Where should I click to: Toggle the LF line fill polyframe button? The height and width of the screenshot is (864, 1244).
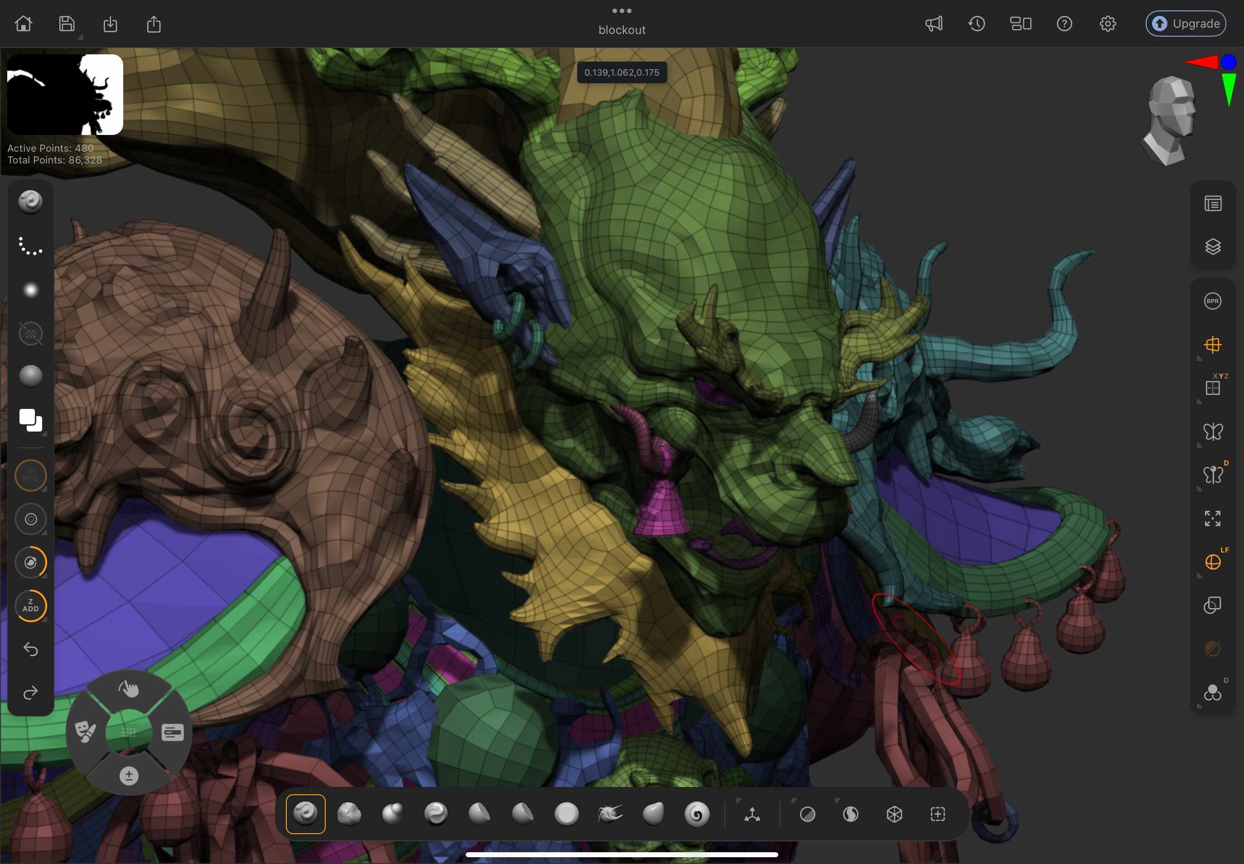click(1213, 562)
